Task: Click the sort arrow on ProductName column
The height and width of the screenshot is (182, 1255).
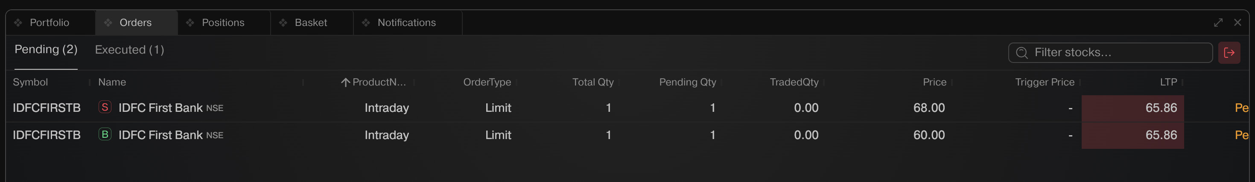Action: click(345, 82)
